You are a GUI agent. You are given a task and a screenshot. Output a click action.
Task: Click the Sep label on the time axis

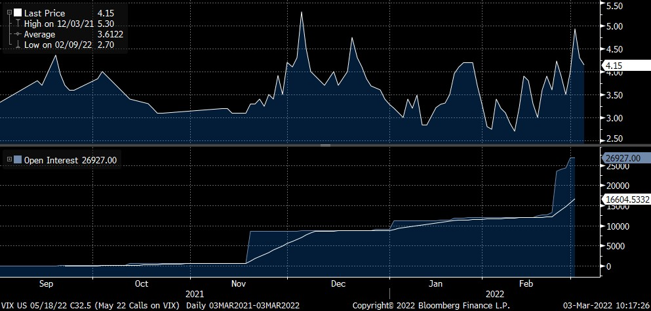tap(47, 284)
